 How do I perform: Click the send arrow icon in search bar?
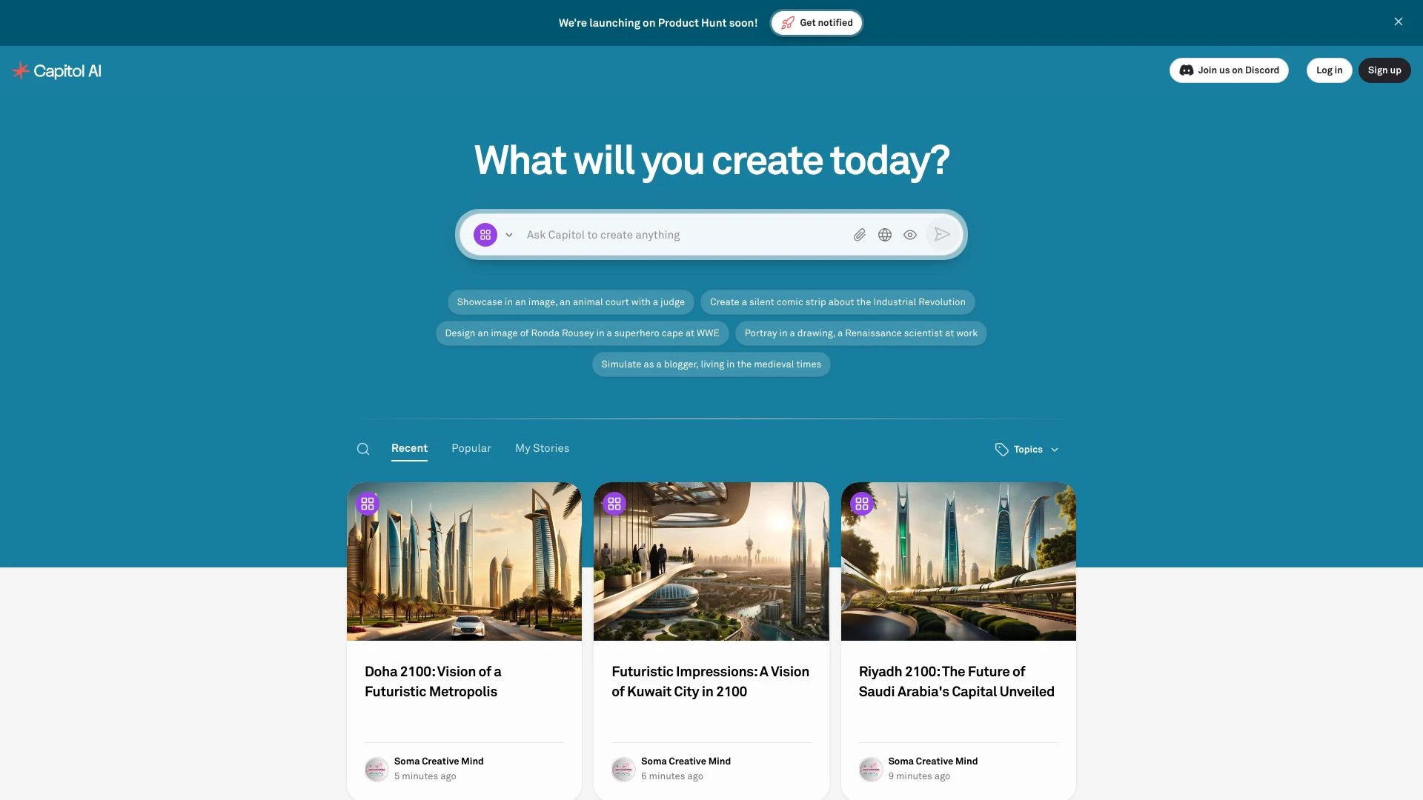941,234
